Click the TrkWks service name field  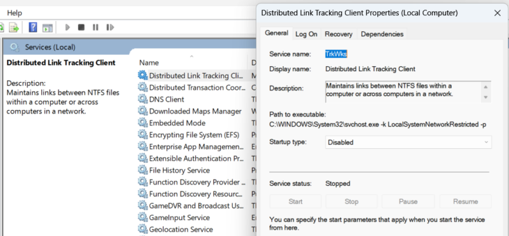point(337,54)
